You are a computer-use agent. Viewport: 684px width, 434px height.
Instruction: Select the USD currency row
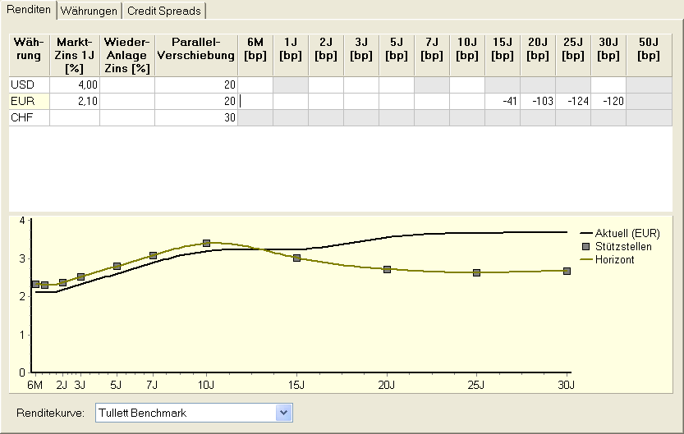[29, 85]
